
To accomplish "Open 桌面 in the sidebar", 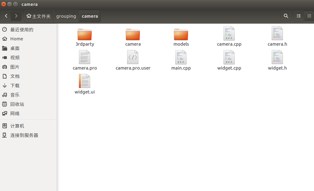I will point(28,48).
